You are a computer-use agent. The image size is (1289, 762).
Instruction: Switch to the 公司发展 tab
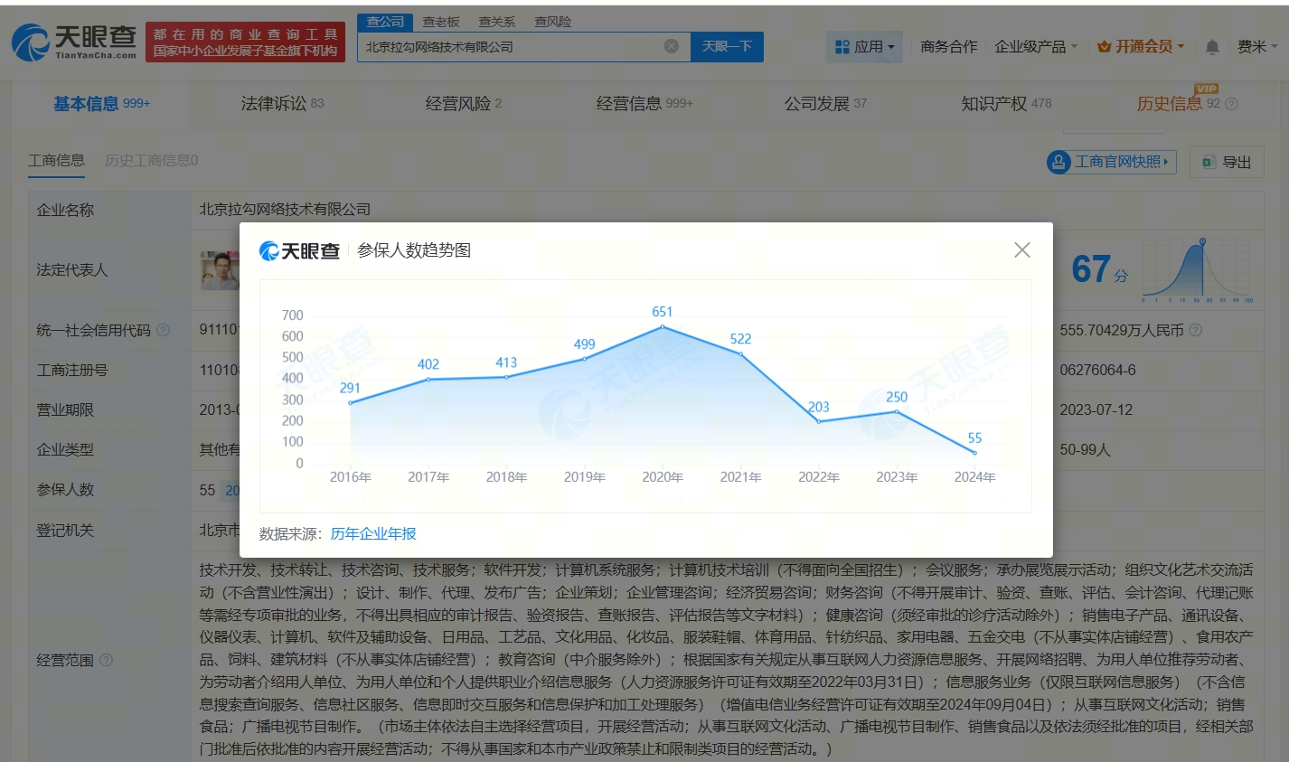pyautogui.click(x=825, y=104)
